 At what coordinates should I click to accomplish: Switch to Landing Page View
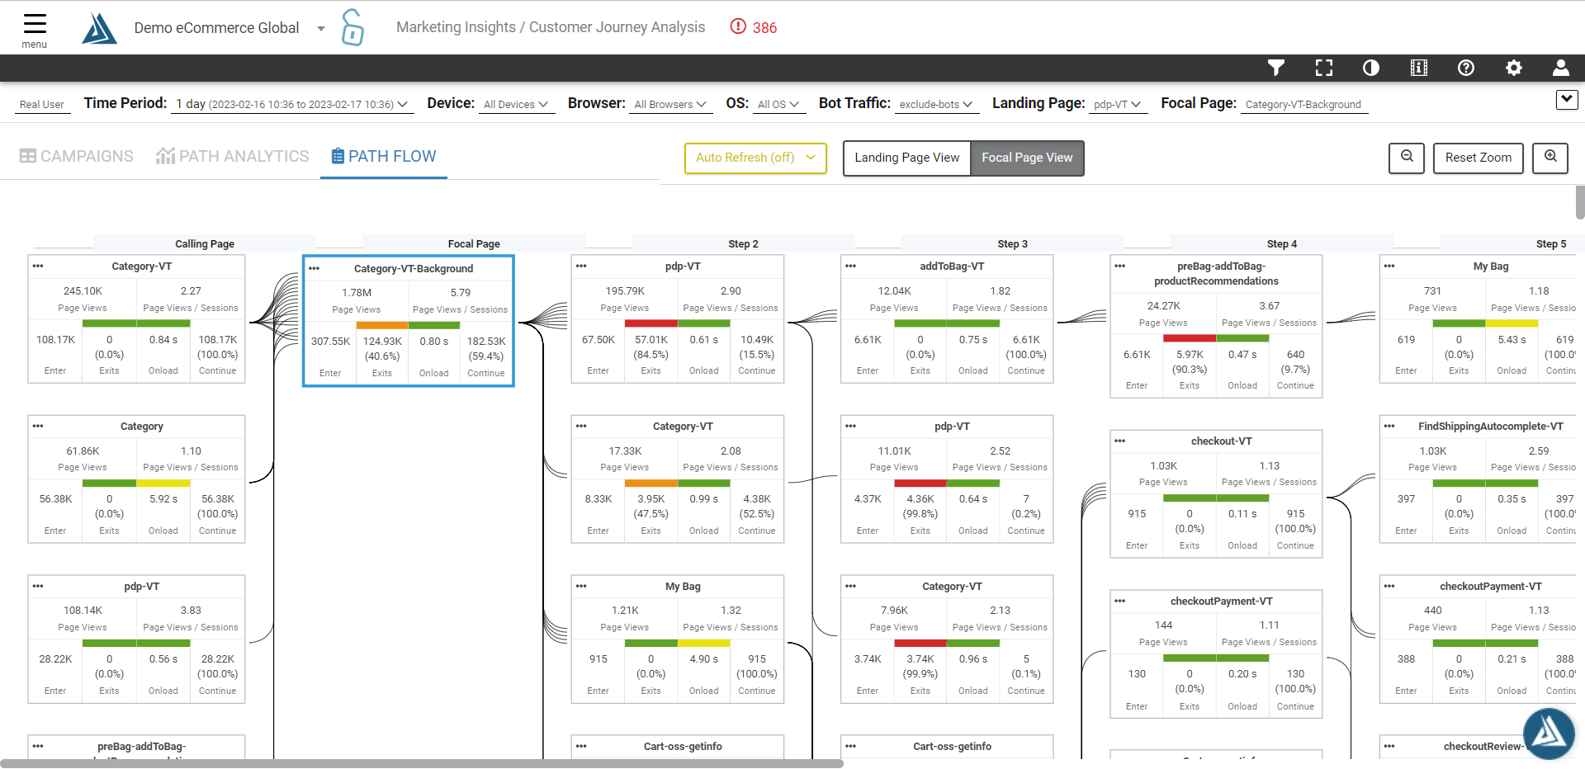pos(906,158)
